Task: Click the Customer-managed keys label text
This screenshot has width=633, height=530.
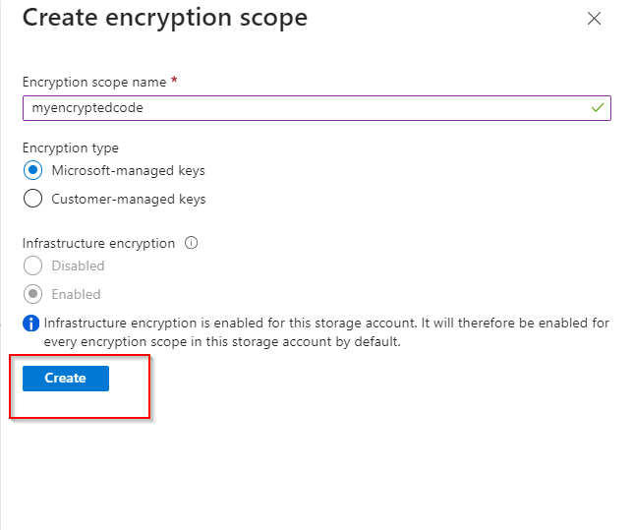Action: (129, 200)
